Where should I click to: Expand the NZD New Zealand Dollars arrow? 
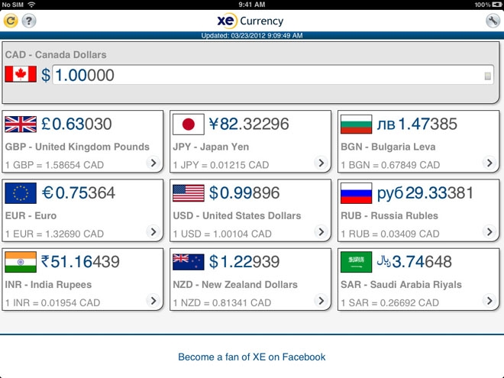click(321, 301)
